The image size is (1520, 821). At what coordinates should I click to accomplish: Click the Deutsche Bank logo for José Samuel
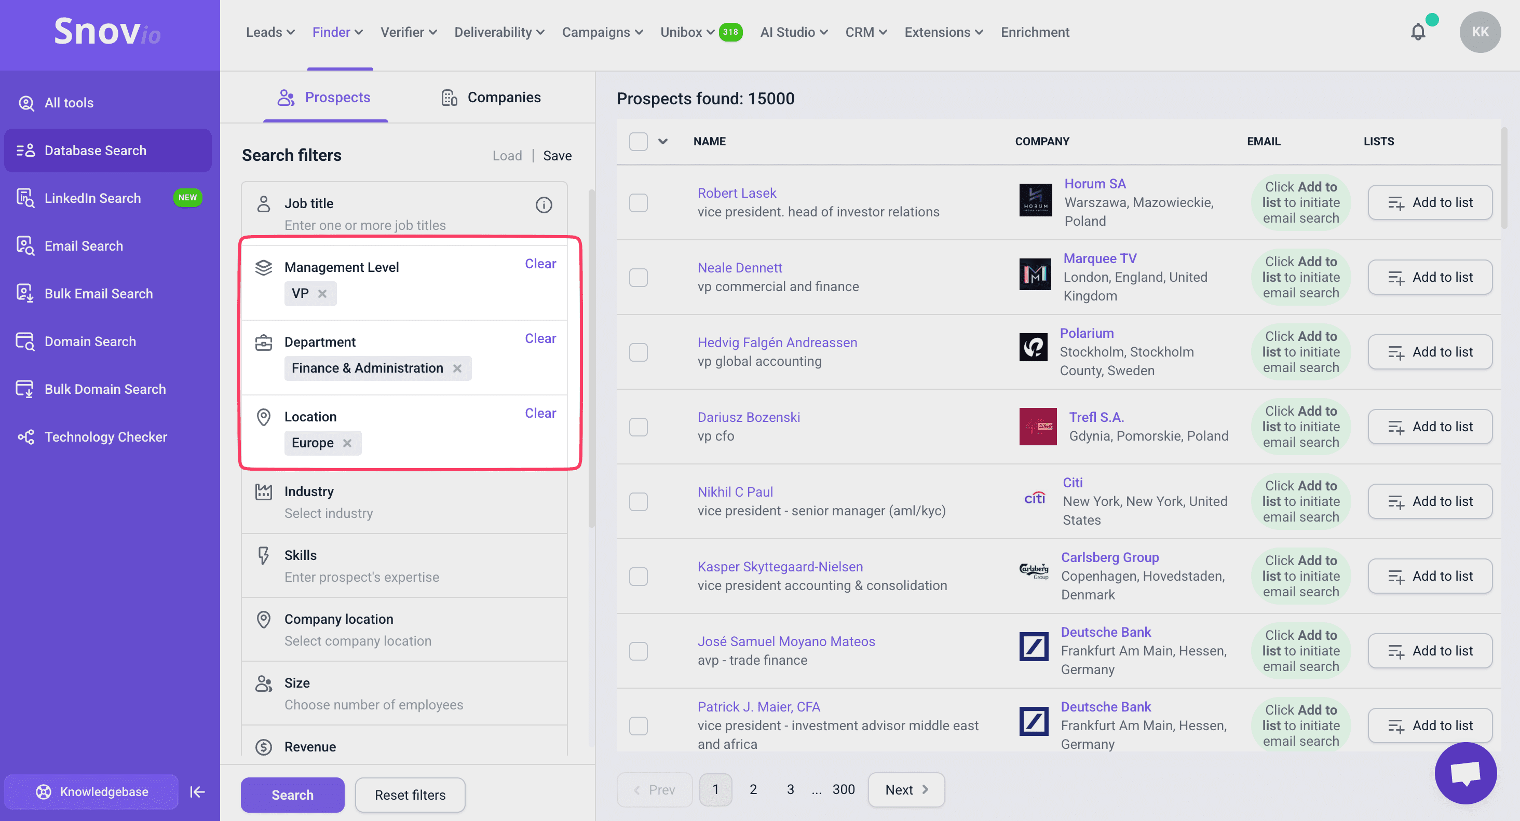[1034, 647]
